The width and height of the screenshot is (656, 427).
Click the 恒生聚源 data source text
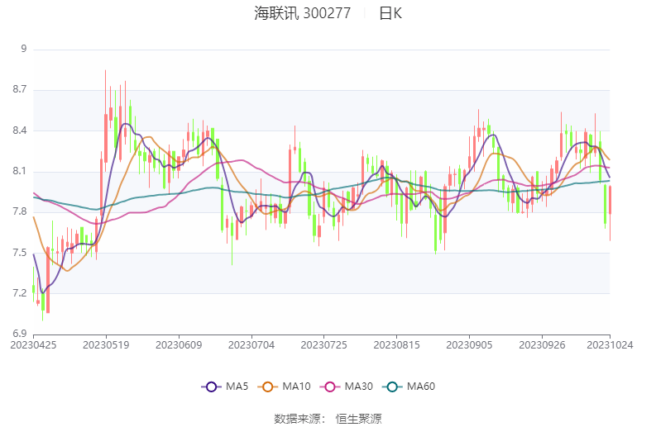click(x=358, y=419)
